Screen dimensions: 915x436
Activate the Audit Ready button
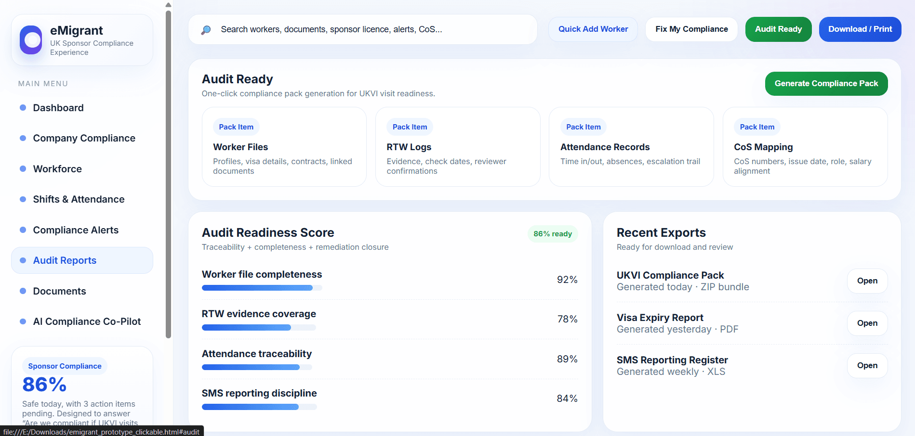tap(778, 29)
